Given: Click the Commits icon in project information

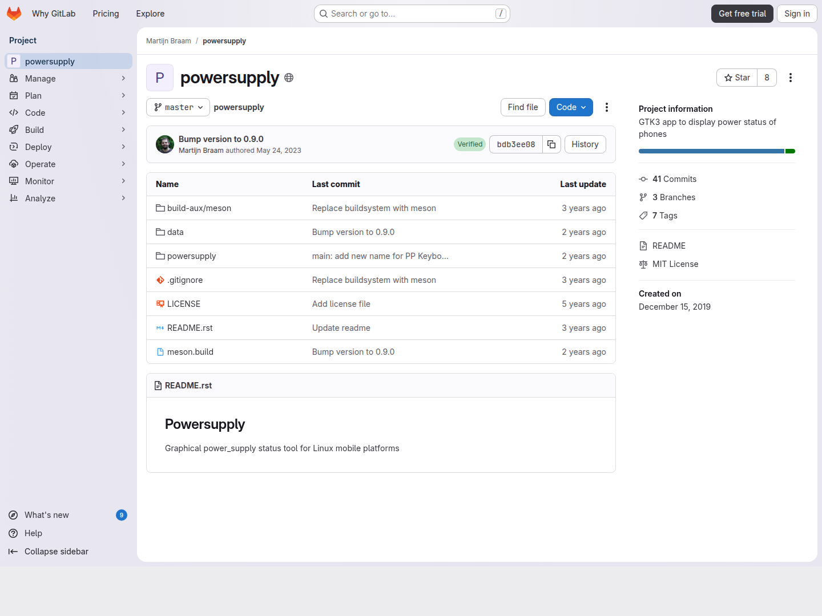Looking at the screenshot, I should pos(643,179).
